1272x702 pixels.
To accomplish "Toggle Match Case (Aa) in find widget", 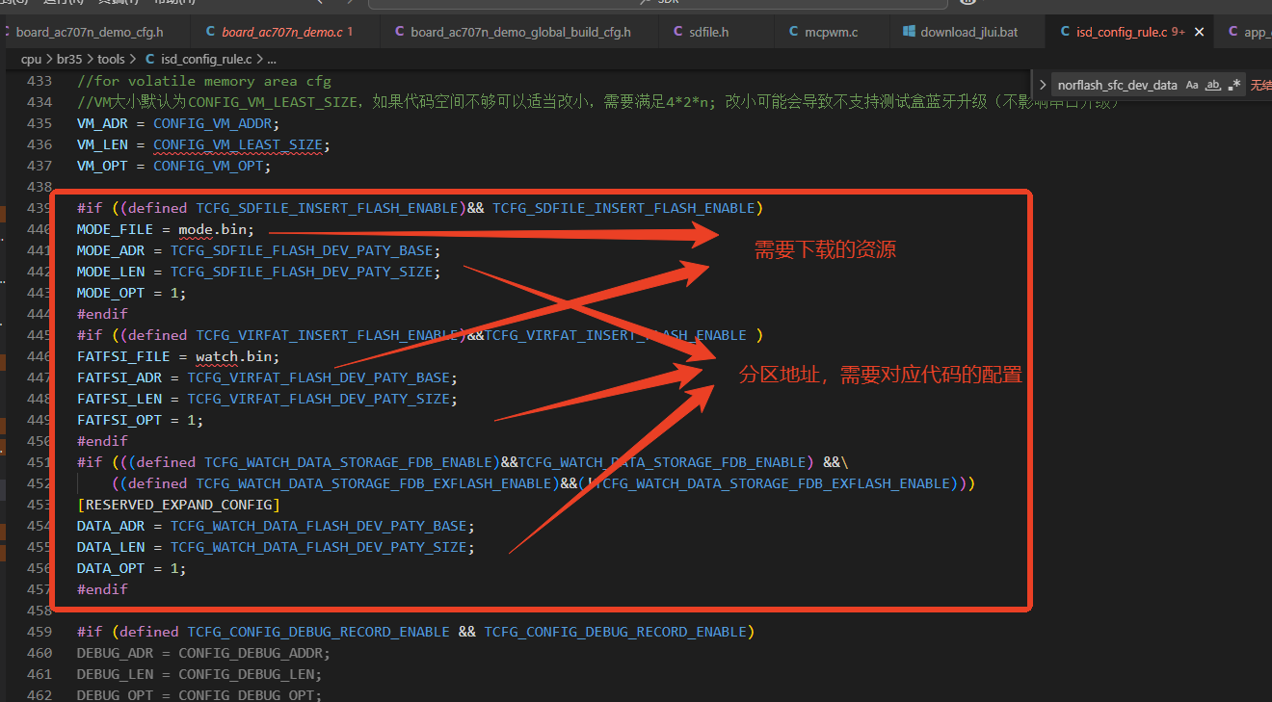I will (1192, 85).
